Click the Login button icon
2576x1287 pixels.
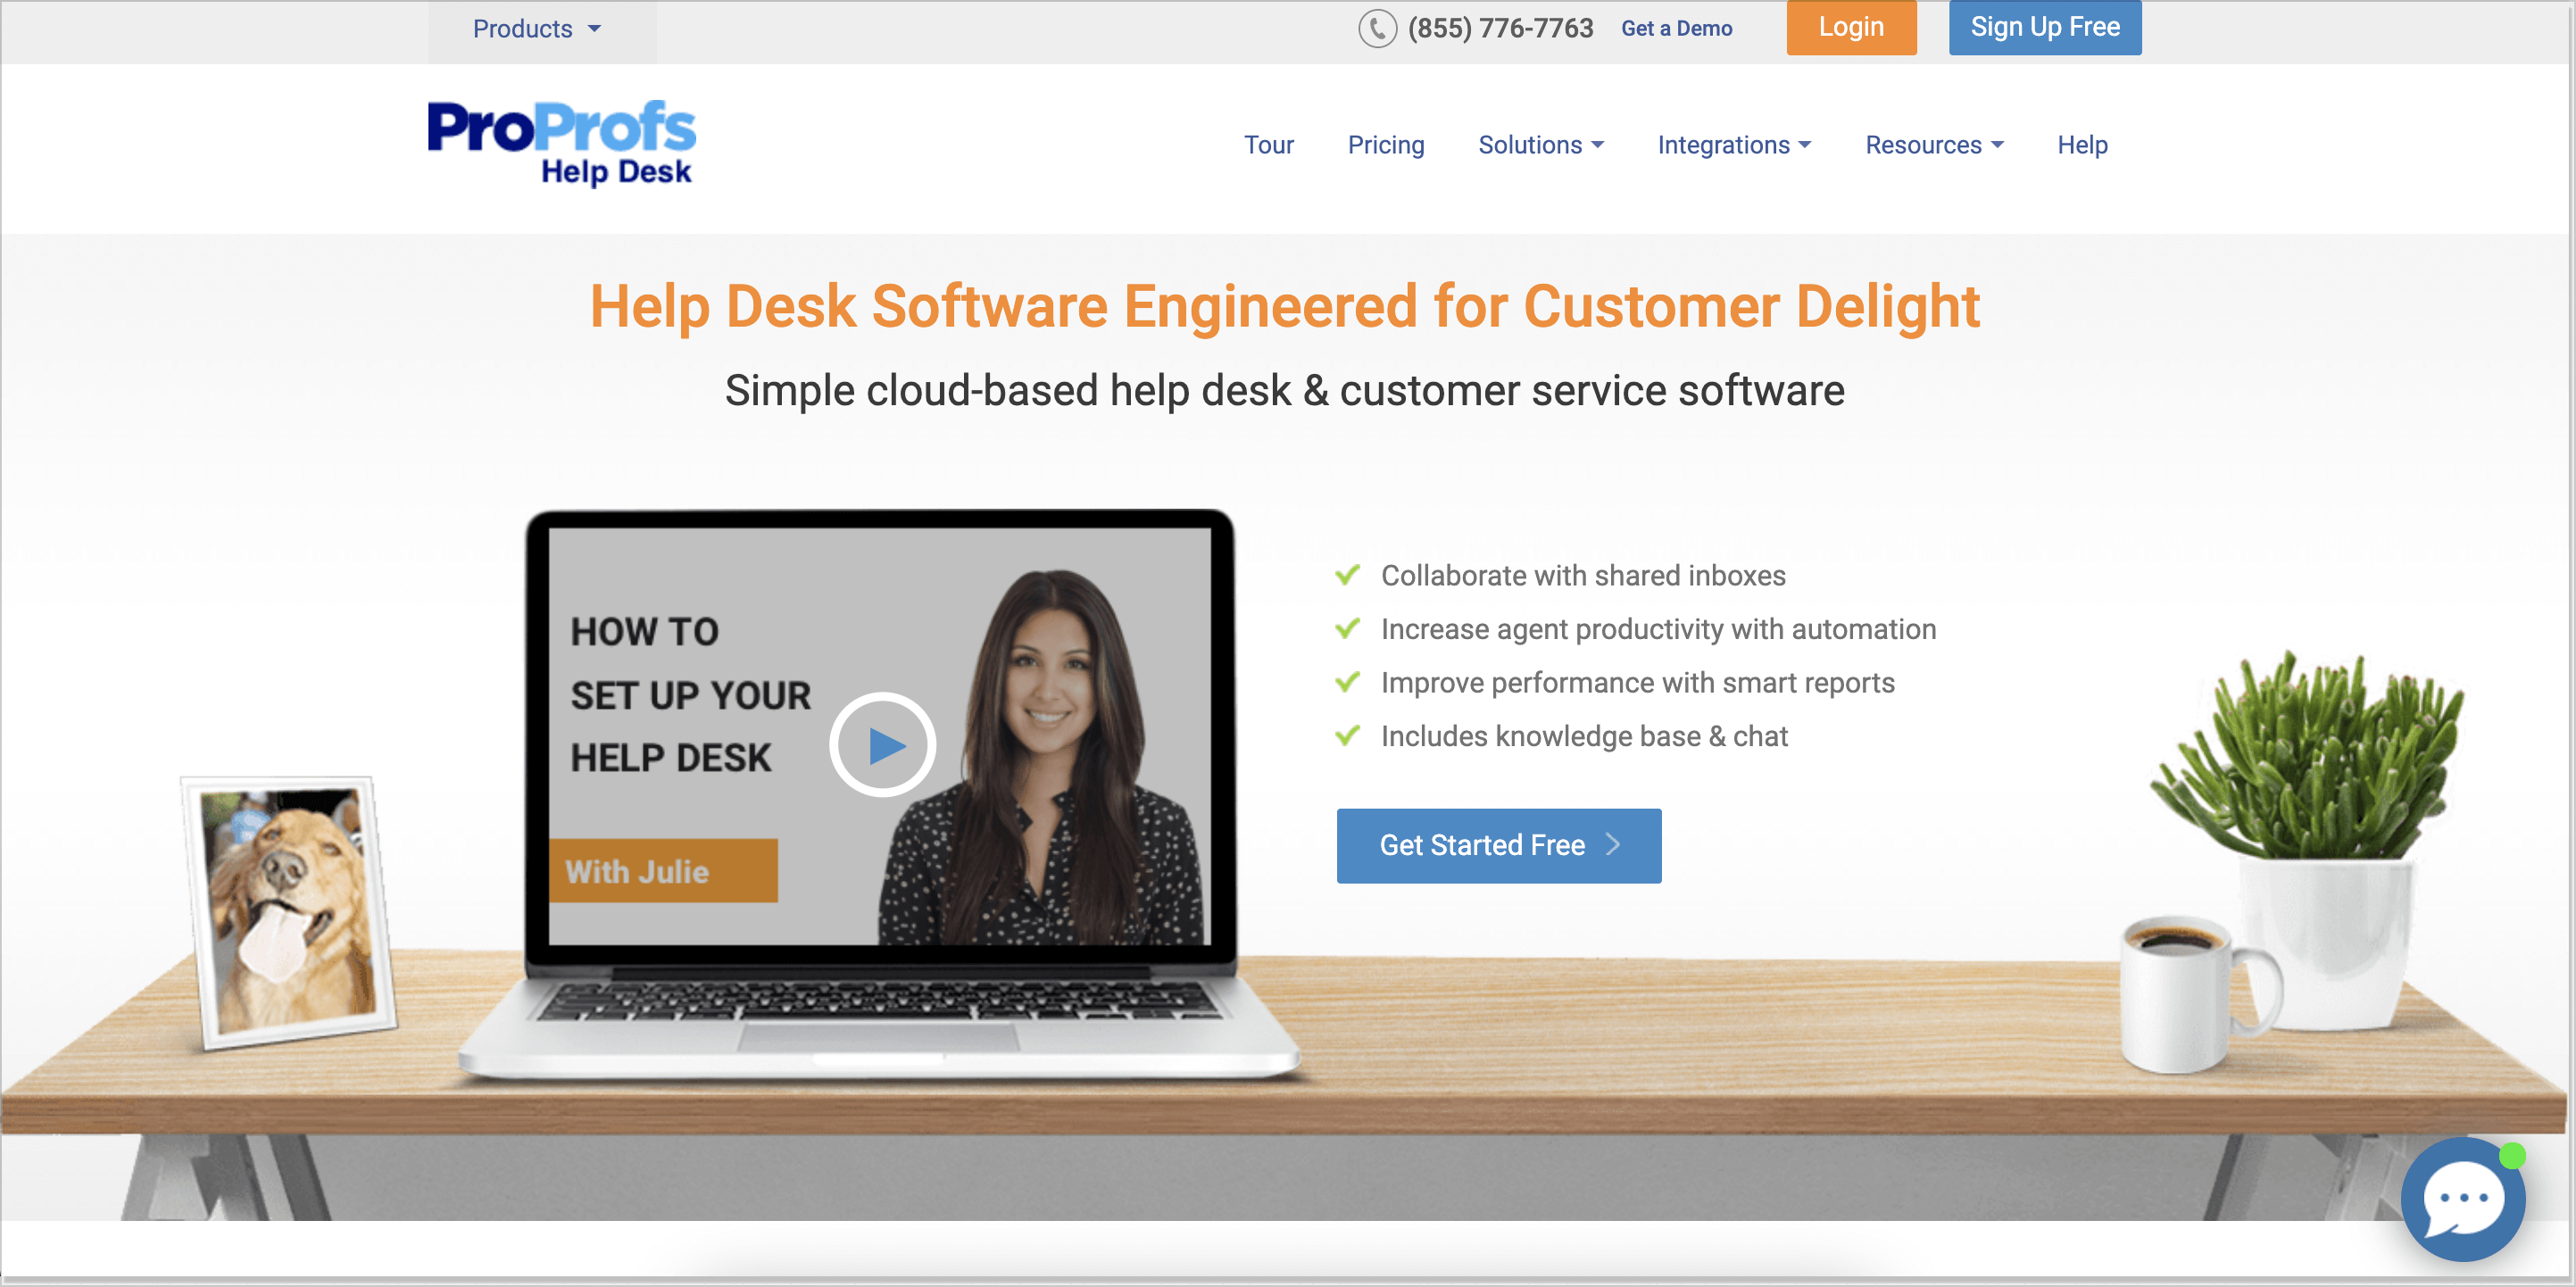1851,26
